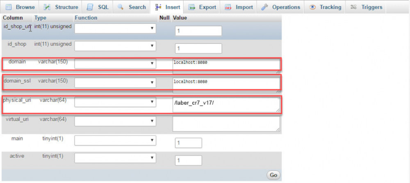Click the Operations wrench icon
Viewport: 410px width, 183px height.
pyautogui.click(x=264, y=7)
